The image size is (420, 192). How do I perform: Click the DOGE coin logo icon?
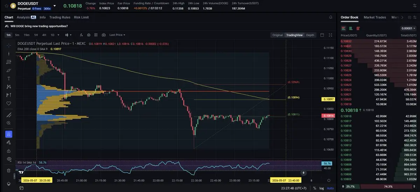(x=13, y=5)
